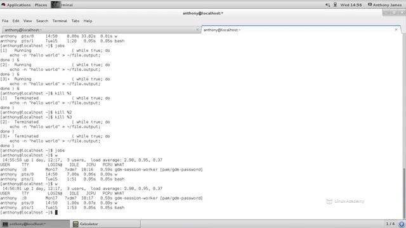Click the workspace switcher showing 1 / 4
Viewport: 406px width, 228px height.
390,224
